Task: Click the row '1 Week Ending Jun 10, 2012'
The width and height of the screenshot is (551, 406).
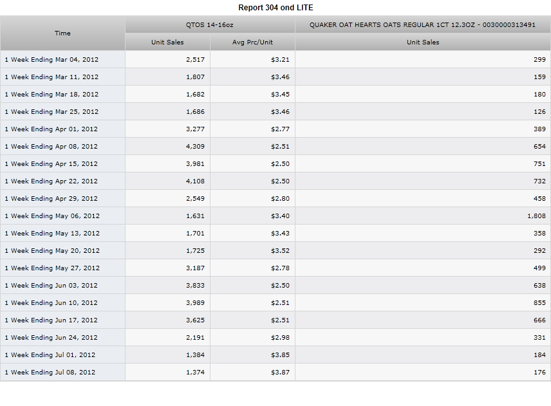Action: pos(275,303)
